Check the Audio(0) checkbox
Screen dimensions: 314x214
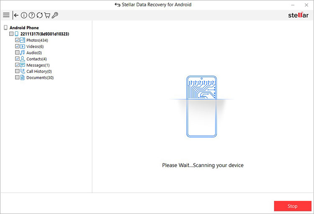pos(17,53)
